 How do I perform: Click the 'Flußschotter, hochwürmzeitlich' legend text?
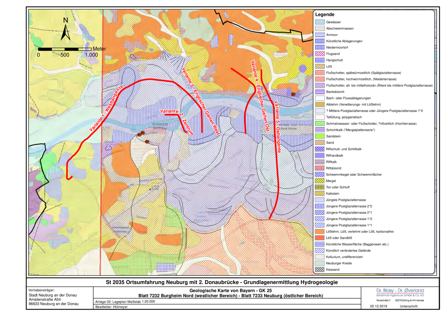(361, 79)
